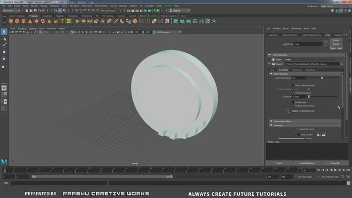Play the animation forwards
This screenshot has width=352, height=198.
point(335,170)
